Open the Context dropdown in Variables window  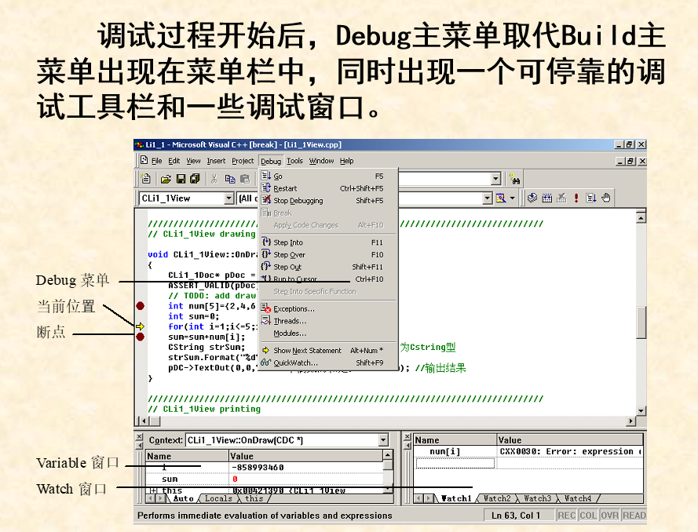click(x=383, y=440)
